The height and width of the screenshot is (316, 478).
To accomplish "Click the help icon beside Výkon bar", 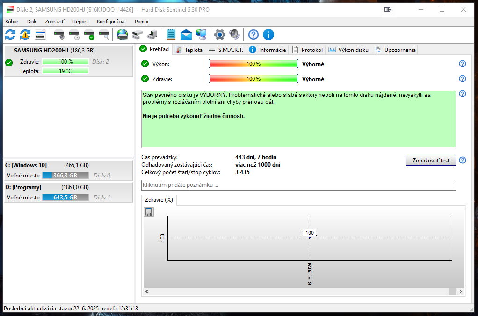I will pos(463,64).
